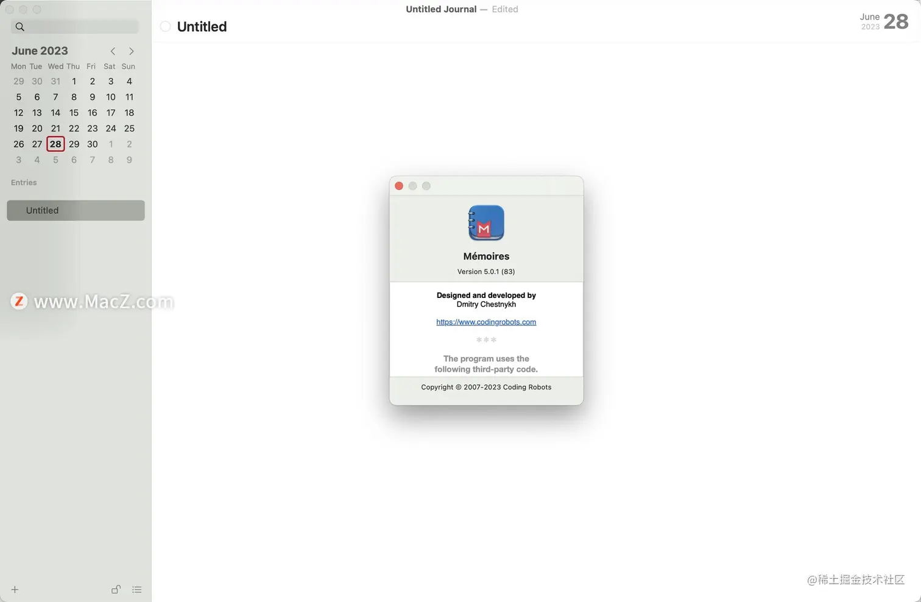The height and width of the screenshot is (602, 921).
Task: Select June 10 in the calendar
Action: pyautogui.click(x=111, y=97)
